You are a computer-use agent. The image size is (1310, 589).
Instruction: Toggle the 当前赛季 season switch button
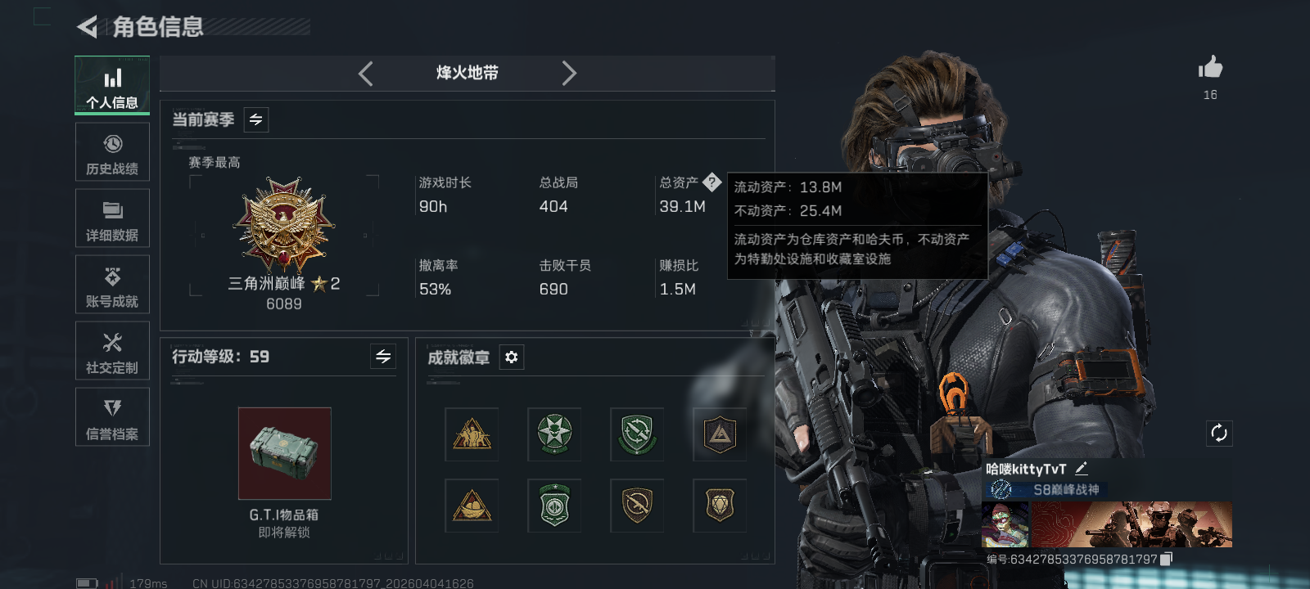tap(256, 120)
